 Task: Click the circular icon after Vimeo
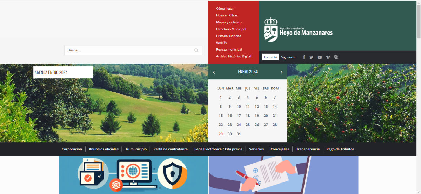[336, 57]
